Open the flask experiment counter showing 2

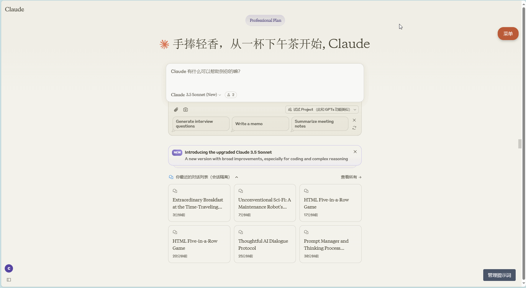click(x=231, y=95)
